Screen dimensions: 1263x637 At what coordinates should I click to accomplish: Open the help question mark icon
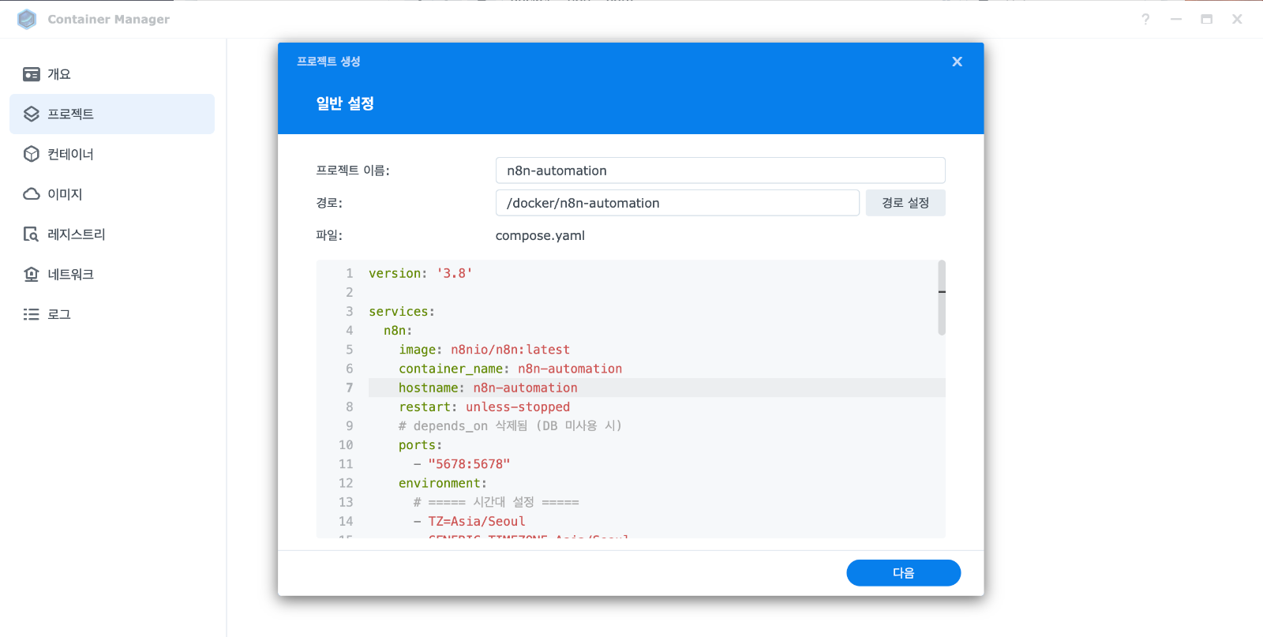coord(1145,19)
